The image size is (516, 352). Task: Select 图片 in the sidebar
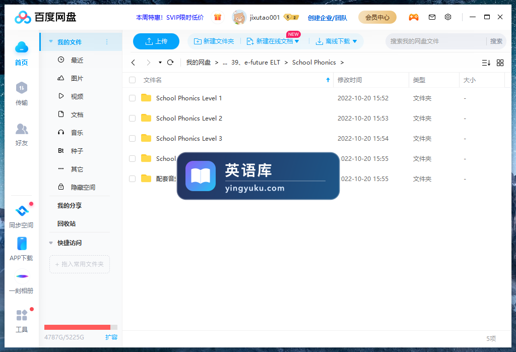point(77,78)
